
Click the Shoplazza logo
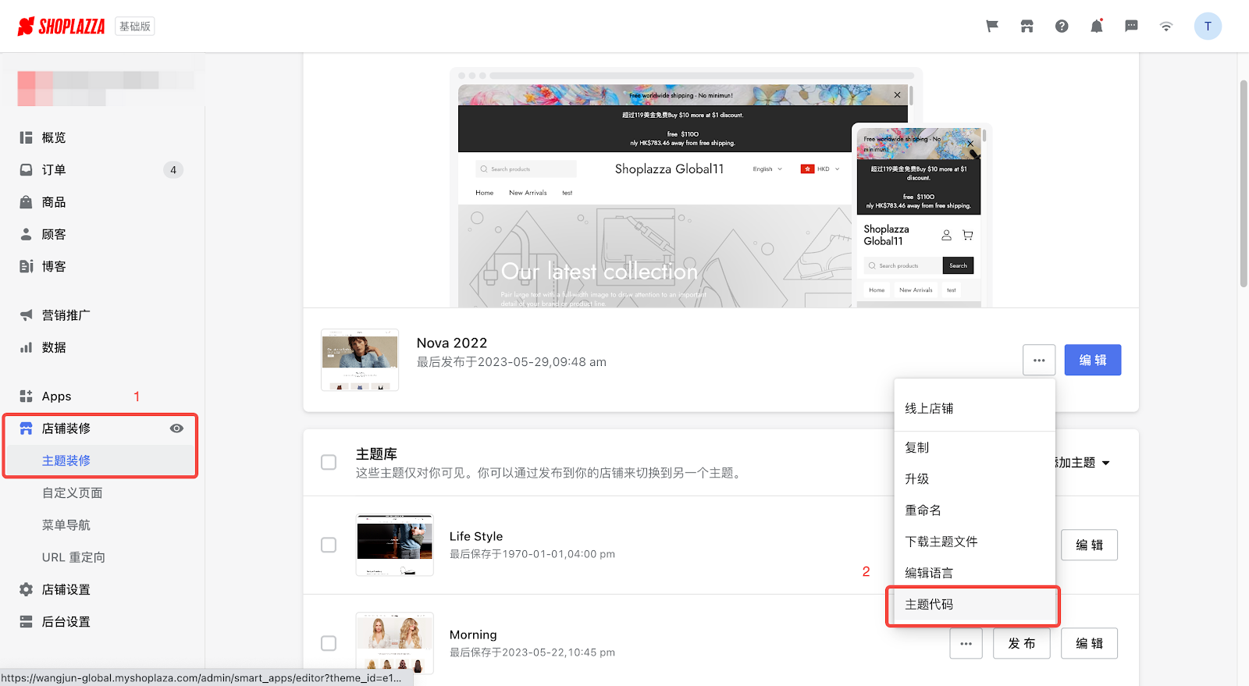(61, 27)
